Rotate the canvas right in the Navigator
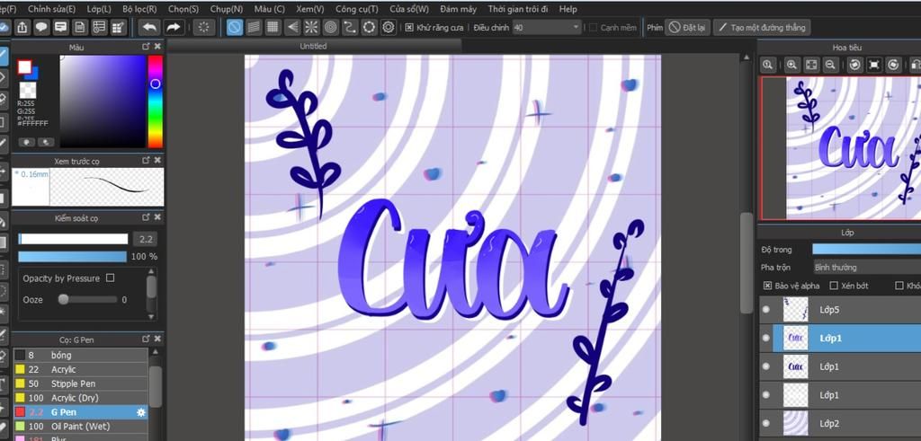 click(893, 65)
